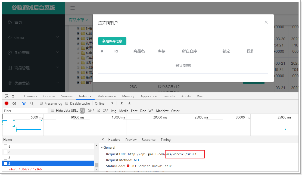Click the 商品管理 grid icon
Viewport: 302px width, 175px height.
click(x=10, y=68)
